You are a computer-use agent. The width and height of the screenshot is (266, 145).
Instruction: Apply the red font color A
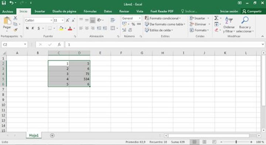click(x=70, y=28)
